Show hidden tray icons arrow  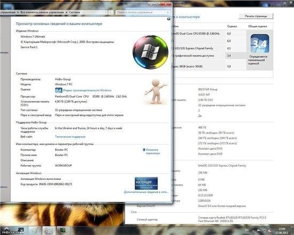pyautogui.click(x=253, y=231)
